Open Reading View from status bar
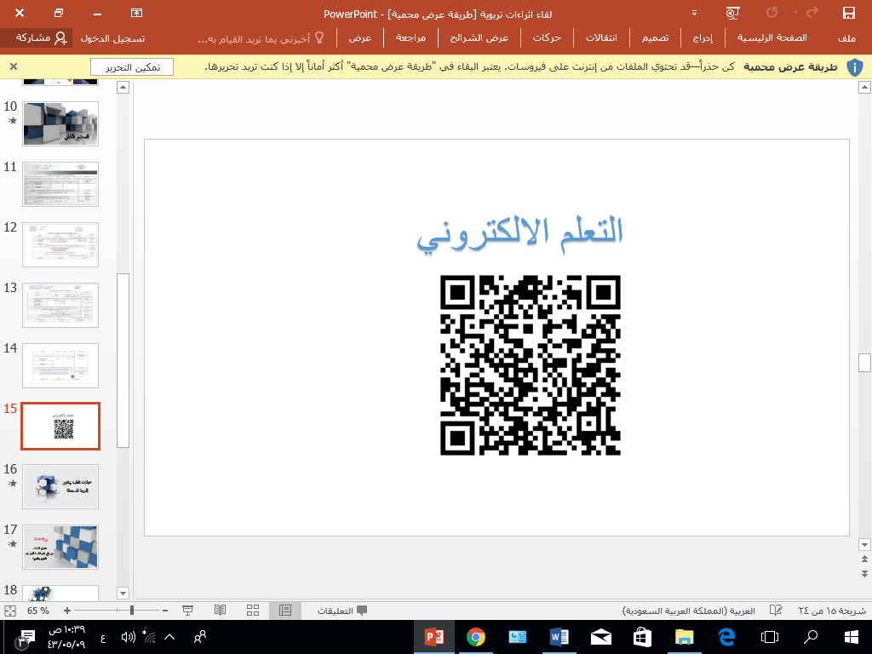The width and height of the screenshot is (872, 654). point(221,611)
